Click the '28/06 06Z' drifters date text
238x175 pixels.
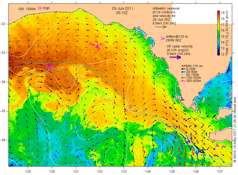(x=173, y=40)
